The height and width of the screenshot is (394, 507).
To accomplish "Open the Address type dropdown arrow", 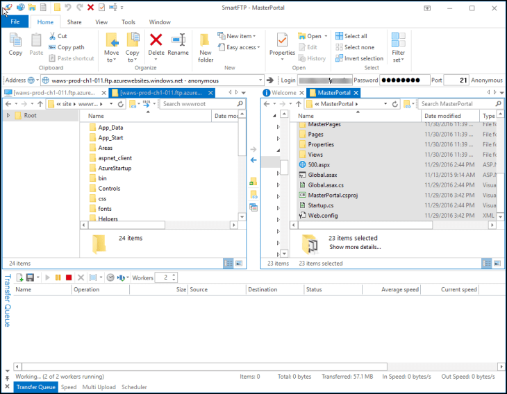I will click(38, 80).
